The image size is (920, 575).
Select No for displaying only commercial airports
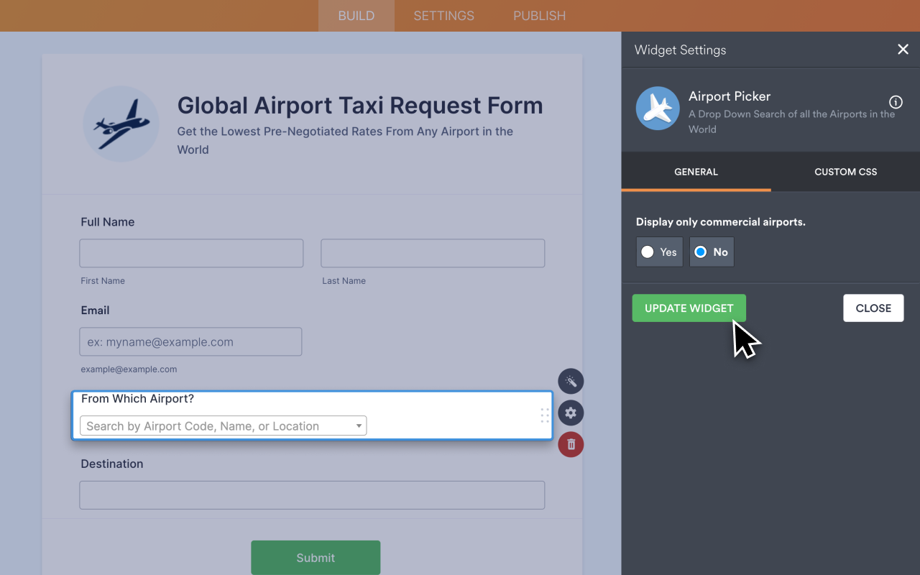711,252
